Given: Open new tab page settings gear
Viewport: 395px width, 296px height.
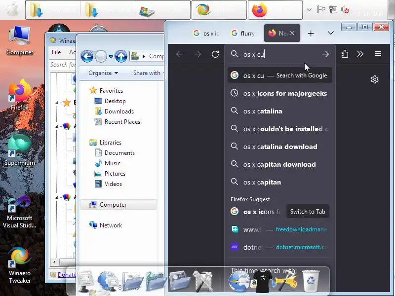Looking at the screenshot, I should click(x=375, y=79).
